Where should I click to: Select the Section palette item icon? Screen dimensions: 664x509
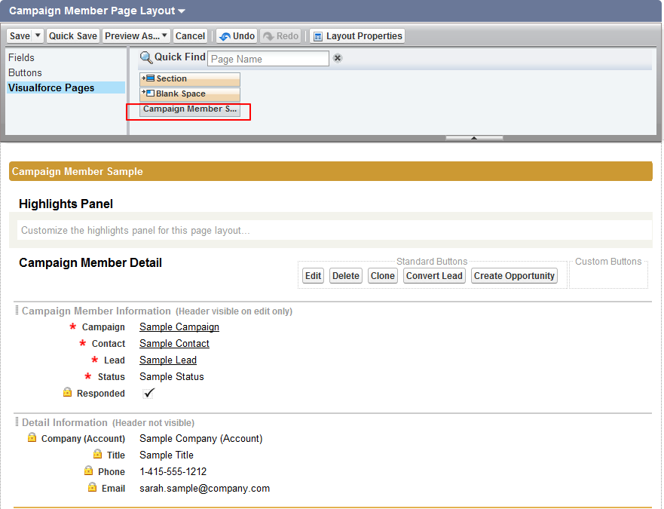[148, 78]
